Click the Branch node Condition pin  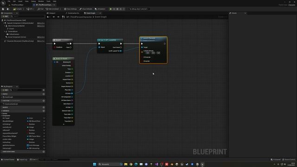tap(55, 47)
